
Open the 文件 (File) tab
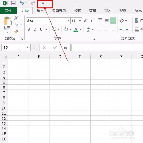pyautogui.click(x=8, y=11)
